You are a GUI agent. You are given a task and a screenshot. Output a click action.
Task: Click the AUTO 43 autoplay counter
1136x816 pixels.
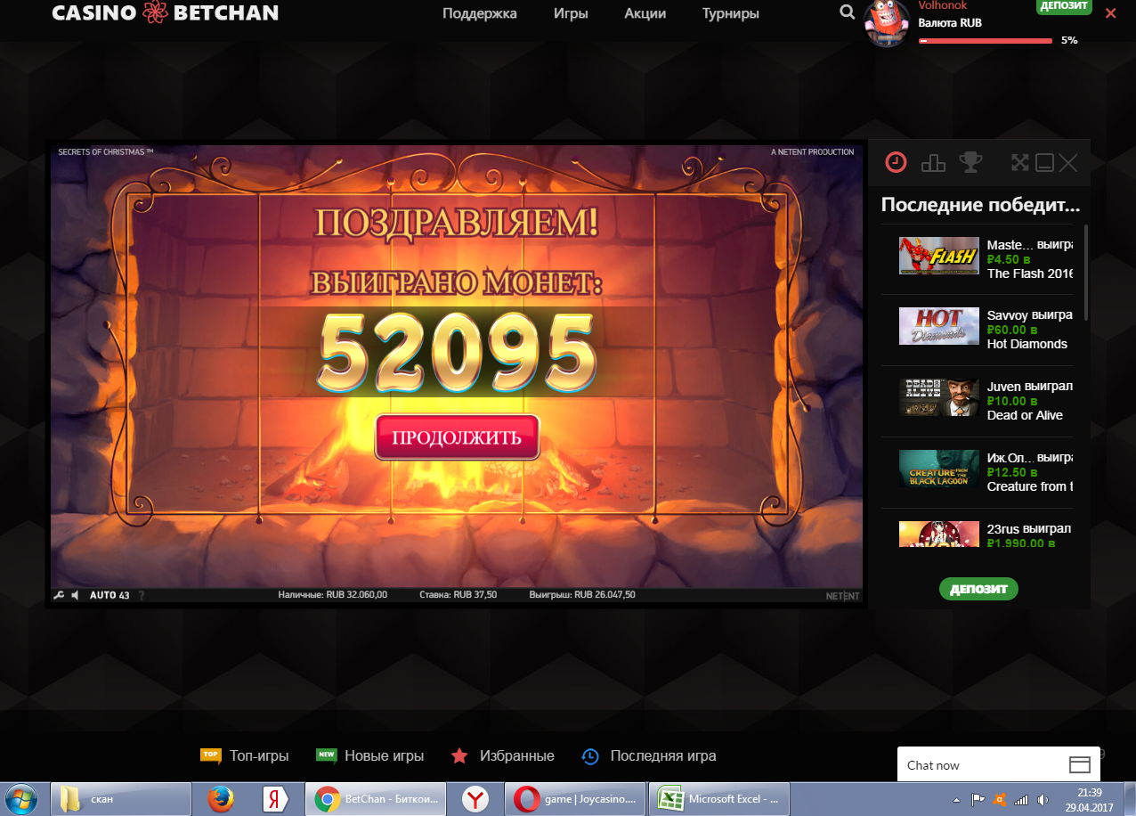[x=110, y=594]
